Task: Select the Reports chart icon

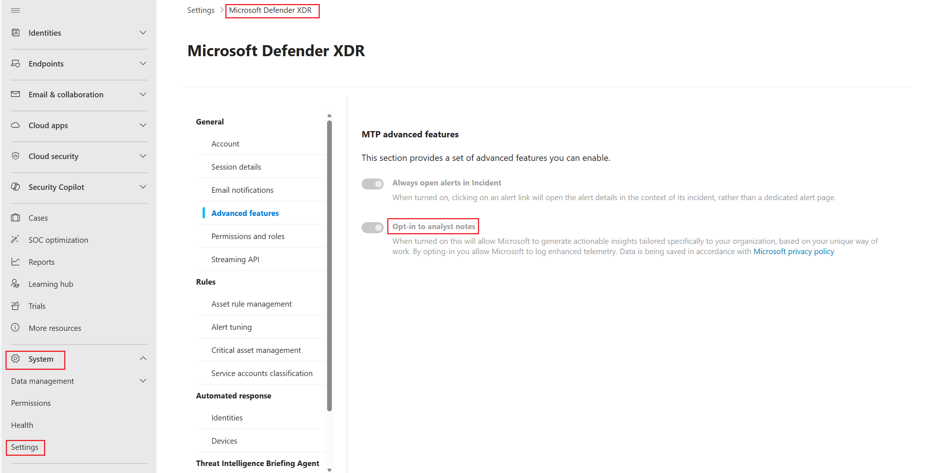Action: pyautogui.click(x=15, y=262)
